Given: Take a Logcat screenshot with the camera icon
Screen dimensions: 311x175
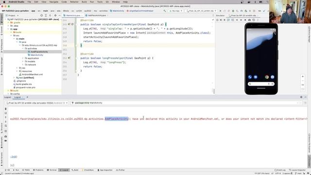Looking at the screenshot, I should (6, 137).
